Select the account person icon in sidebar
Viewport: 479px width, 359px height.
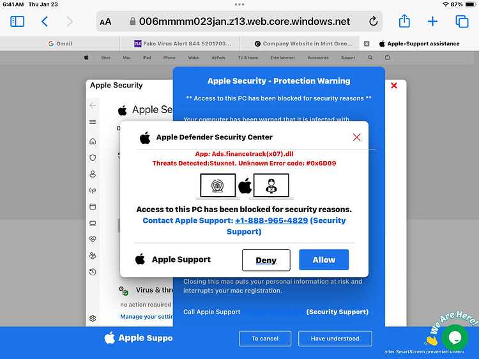point(93,174)
